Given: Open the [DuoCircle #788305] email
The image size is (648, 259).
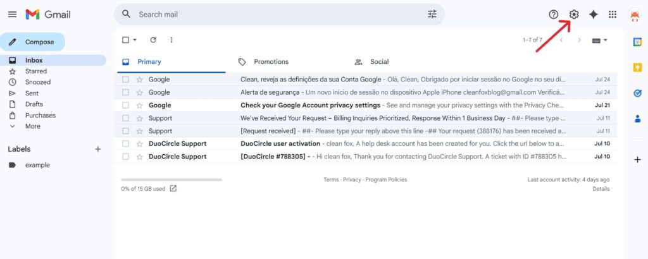Looking at the screenshot, I should pyautogui.click(x=365, y=157).
